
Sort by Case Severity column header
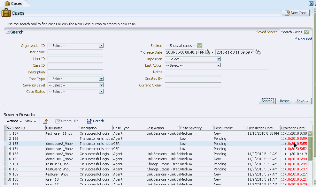pyautogui.click(x=197, y=128)
